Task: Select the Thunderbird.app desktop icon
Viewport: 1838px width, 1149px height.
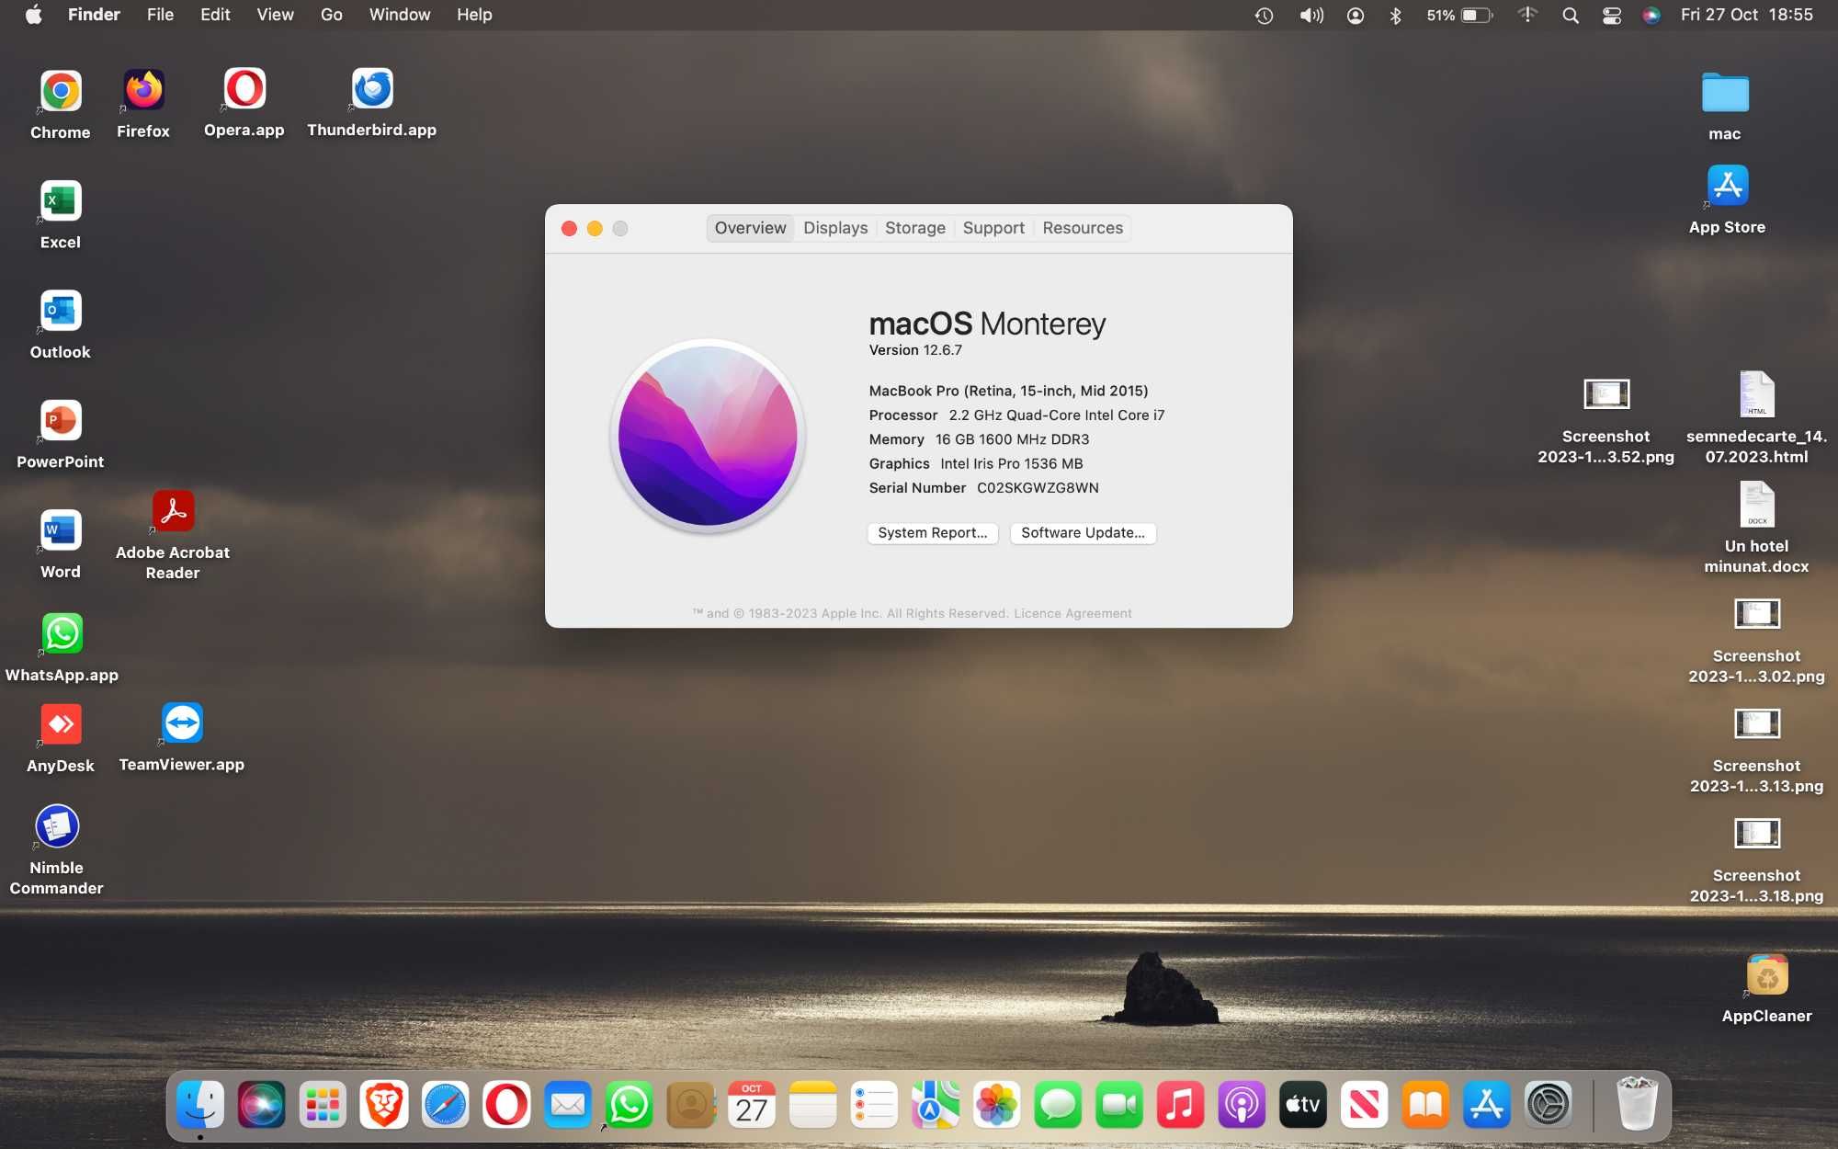Action: [372, 89]
